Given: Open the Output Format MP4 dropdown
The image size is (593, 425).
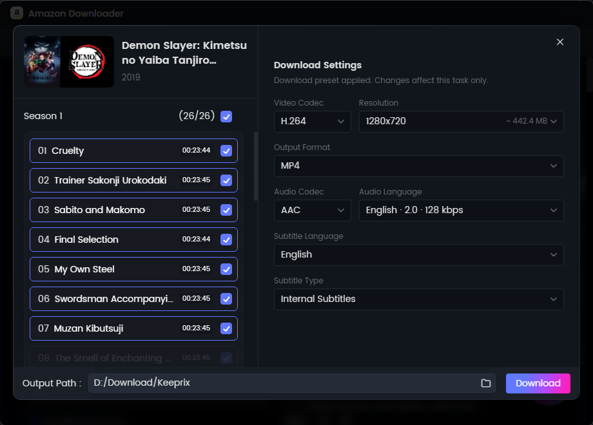Looking at the screenshot, I should coord(419,166).
